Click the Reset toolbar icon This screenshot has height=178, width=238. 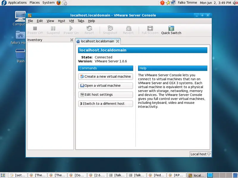89,28
